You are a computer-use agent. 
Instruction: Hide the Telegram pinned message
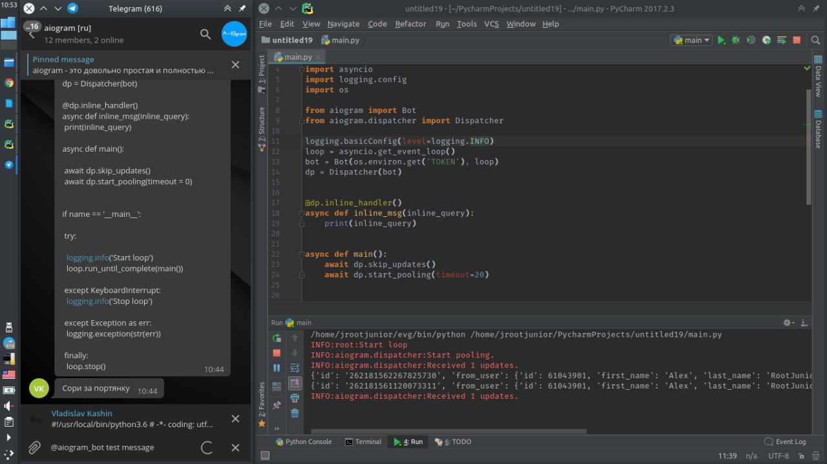click(x=235, y=65)
